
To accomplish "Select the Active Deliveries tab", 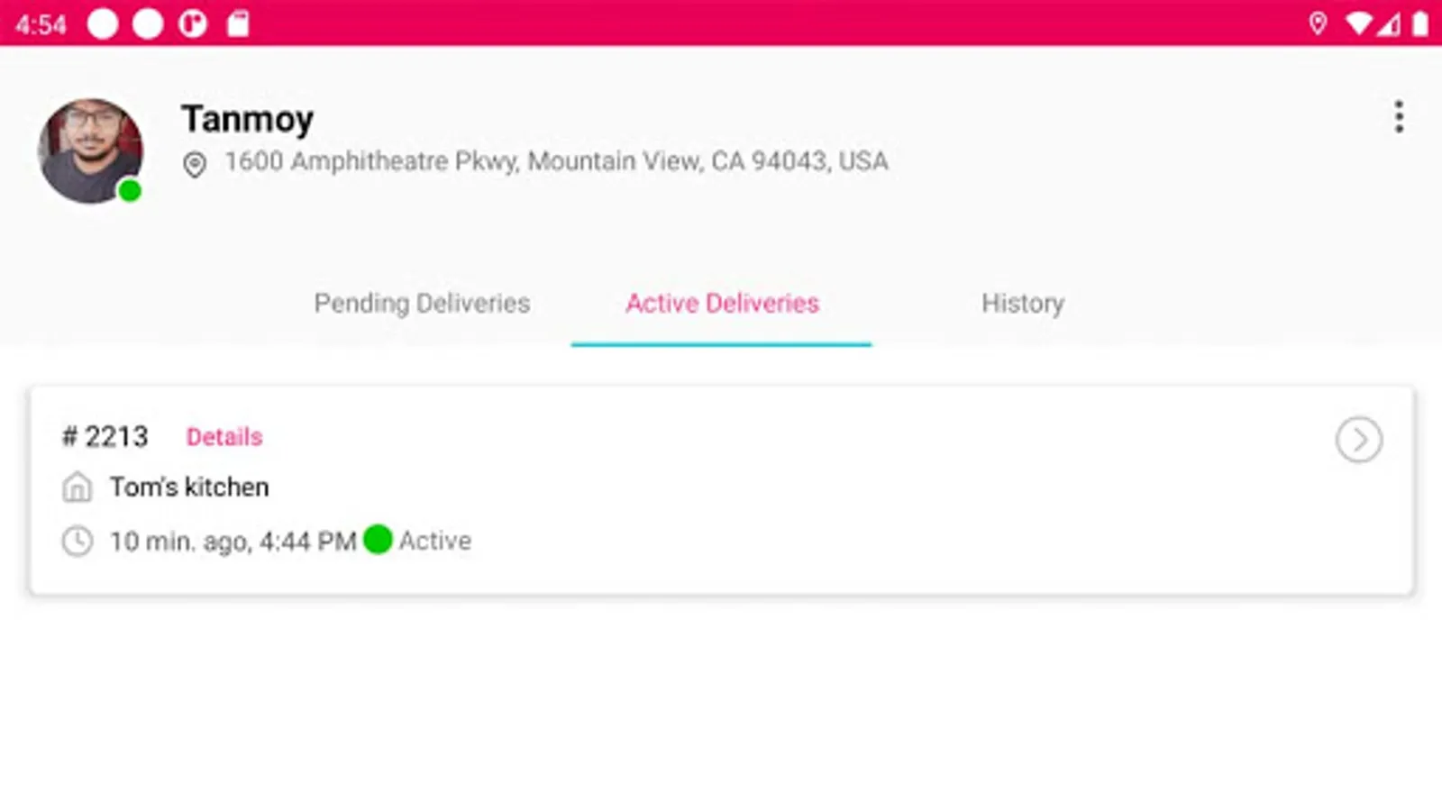I will 722,304.
